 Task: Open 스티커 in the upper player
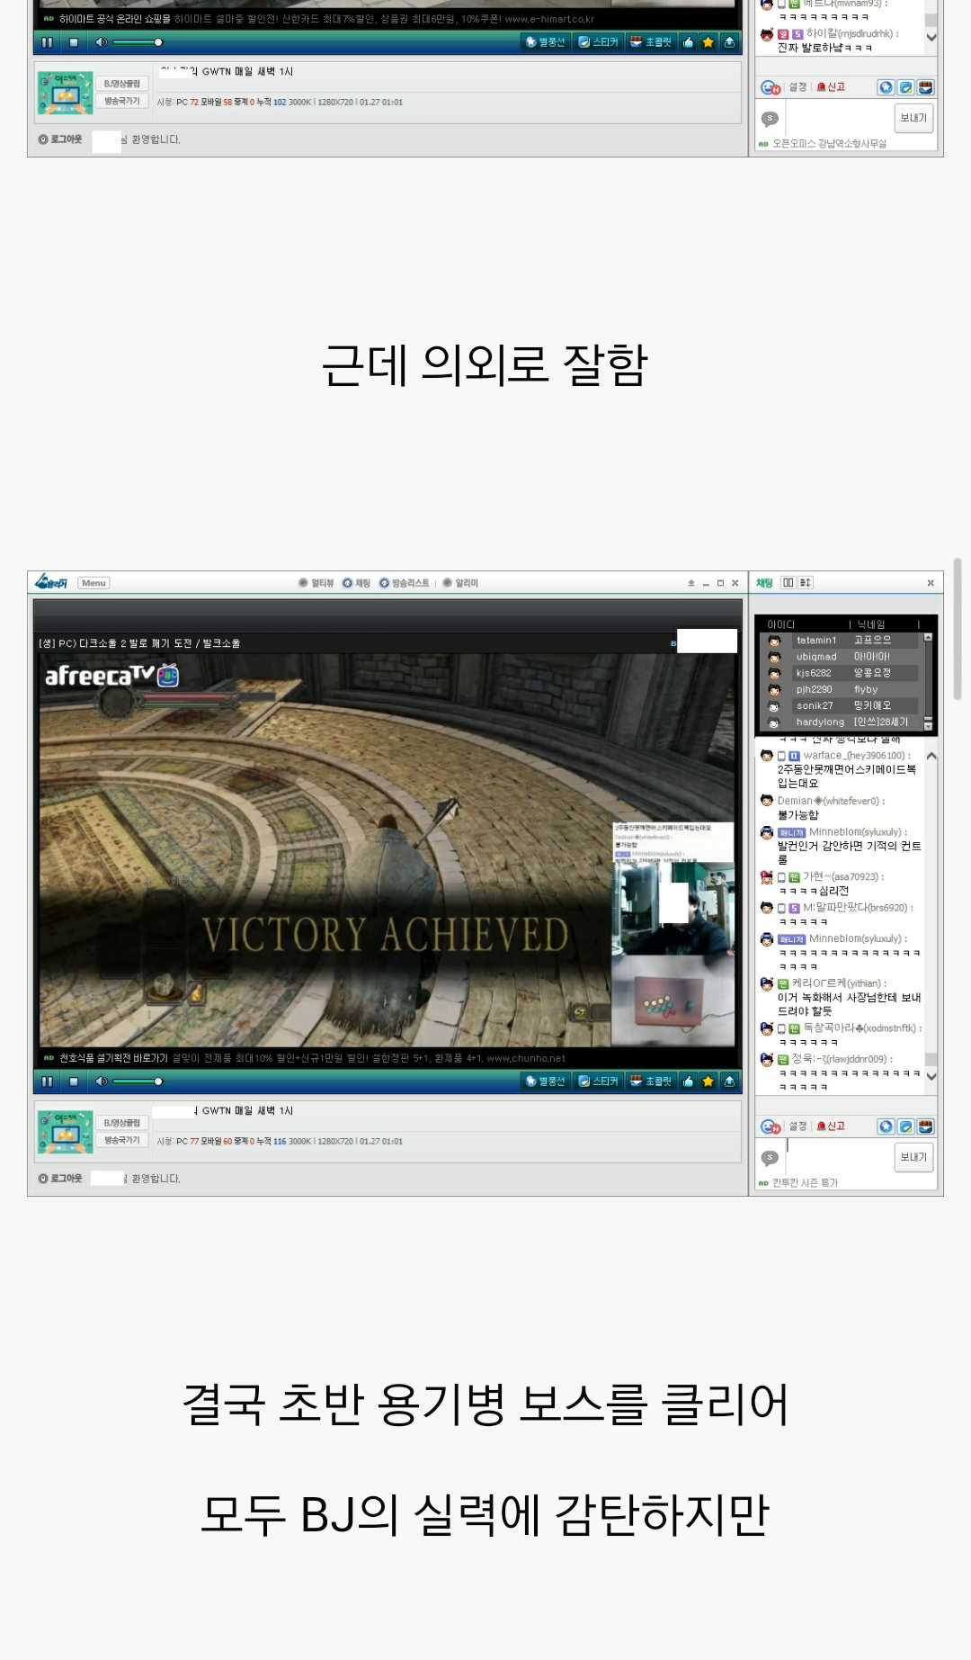[599, 42]
